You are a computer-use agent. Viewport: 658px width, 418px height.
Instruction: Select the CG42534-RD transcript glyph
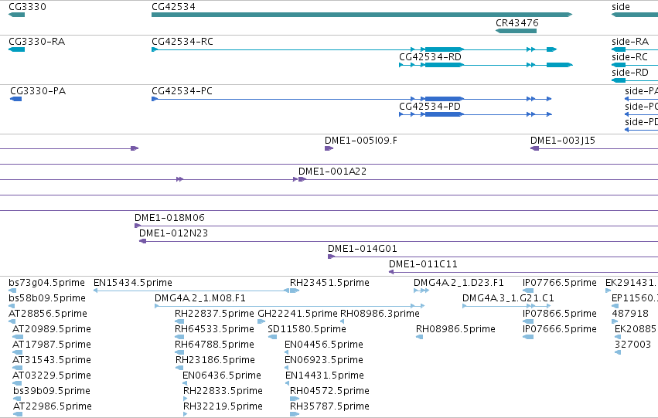point(486,65)
